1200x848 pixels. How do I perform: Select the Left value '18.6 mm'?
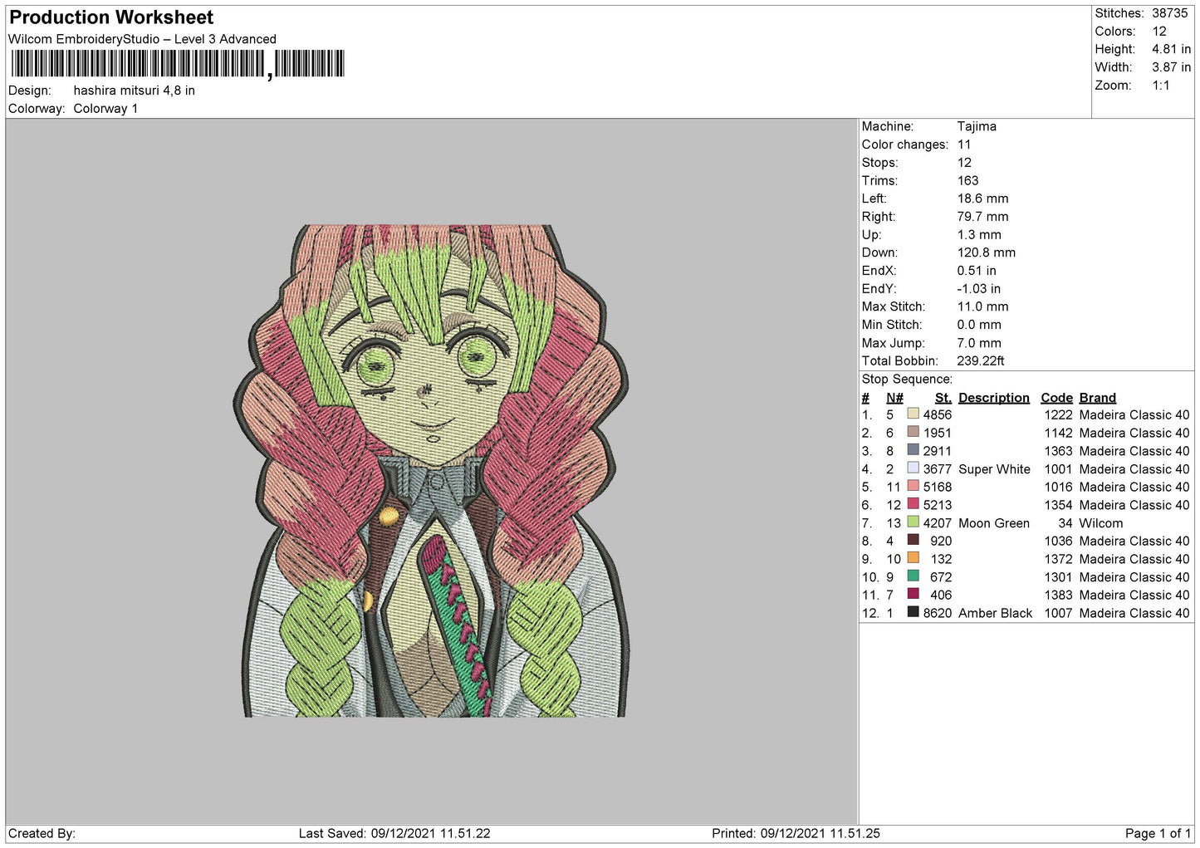(983, 199)
